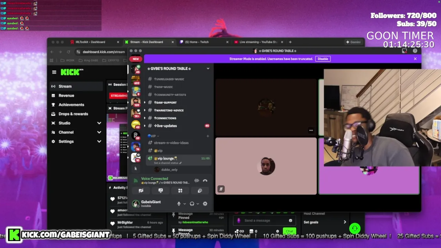Image resolution: width=441 pixels, height=248 pixels.
Task: Expand the live-updates channel threads
Action: [x=144, y=126]
